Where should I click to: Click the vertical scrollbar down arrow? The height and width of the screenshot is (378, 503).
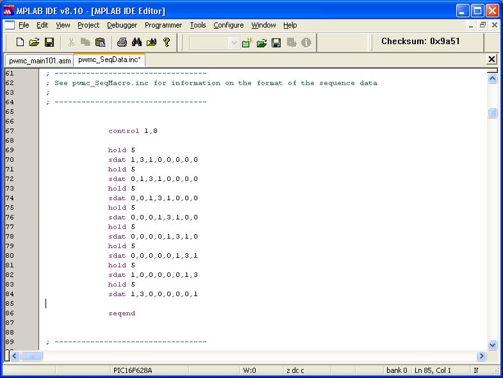coord(492,345)
